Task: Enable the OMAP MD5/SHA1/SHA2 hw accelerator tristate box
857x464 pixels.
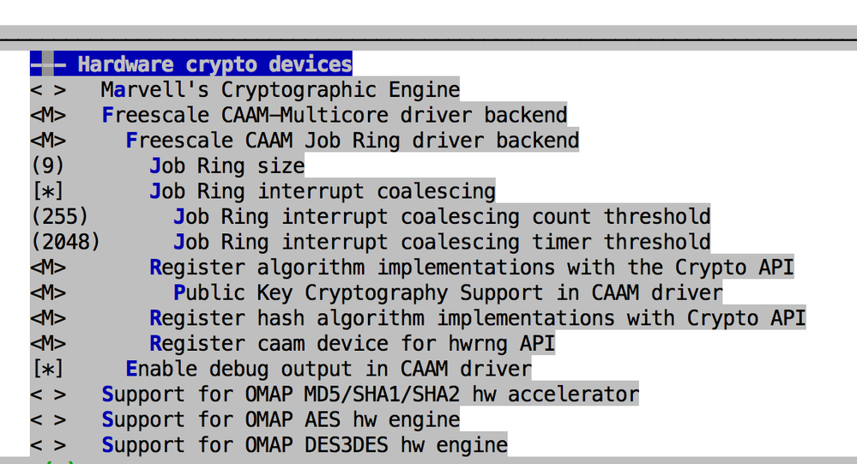Action: (x=48, y=395)
